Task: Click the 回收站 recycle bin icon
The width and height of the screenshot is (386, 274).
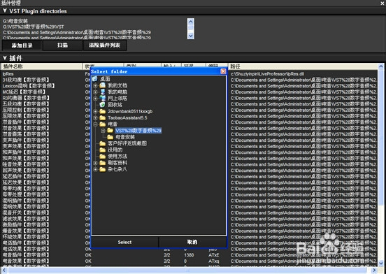Action: (x=102, y=105)
